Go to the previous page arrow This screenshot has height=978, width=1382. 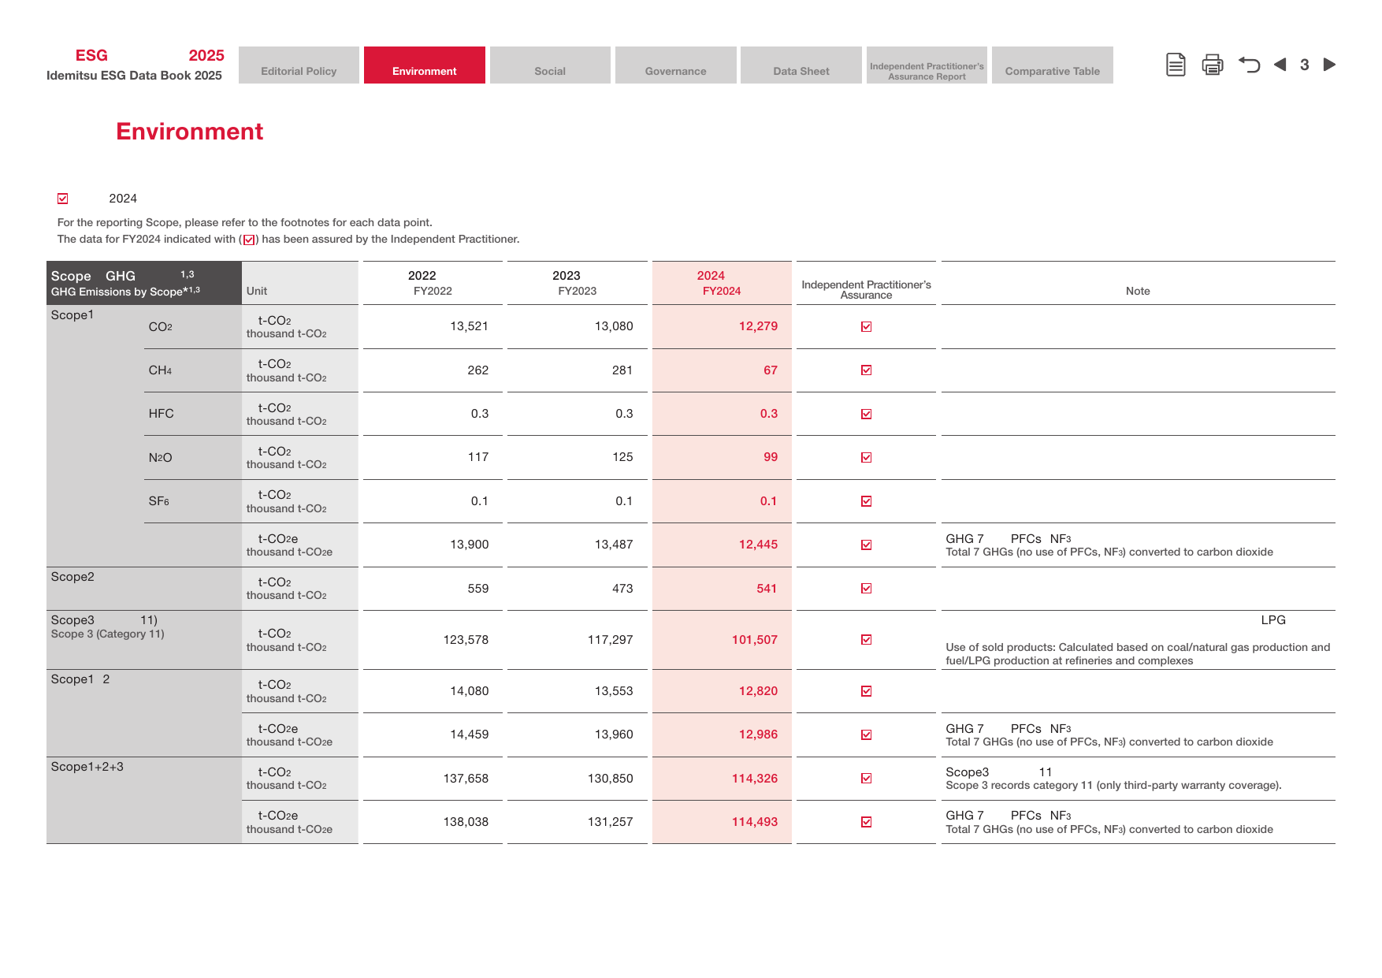[x=1280, y=65]
